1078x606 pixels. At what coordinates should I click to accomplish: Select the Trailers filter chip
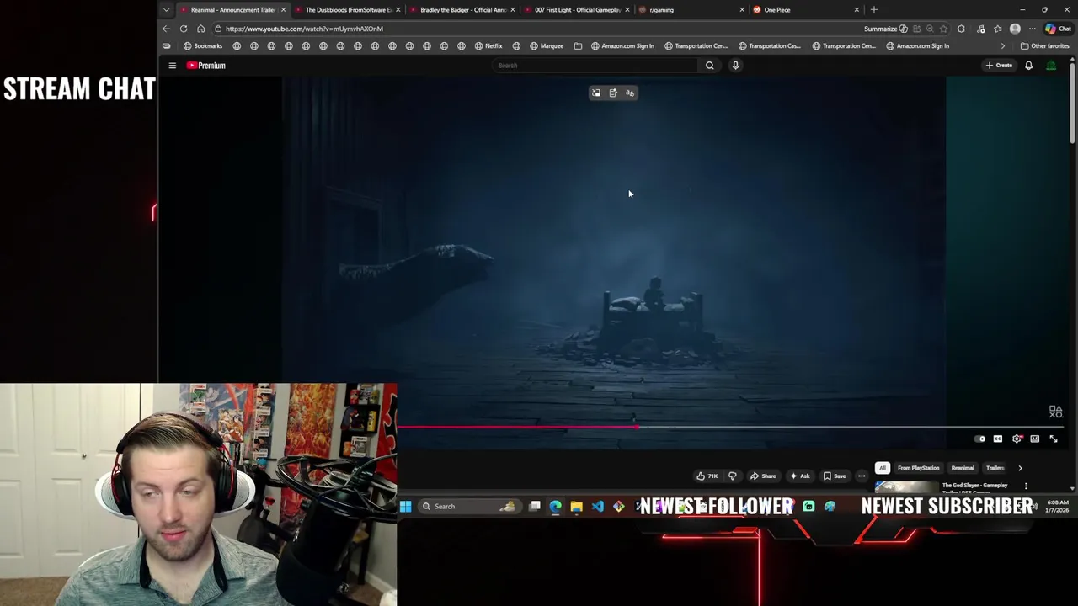[995, 468]
